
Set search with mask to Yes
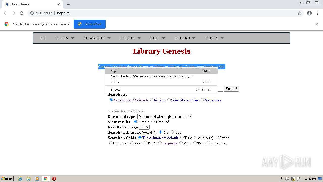(172, 132)
